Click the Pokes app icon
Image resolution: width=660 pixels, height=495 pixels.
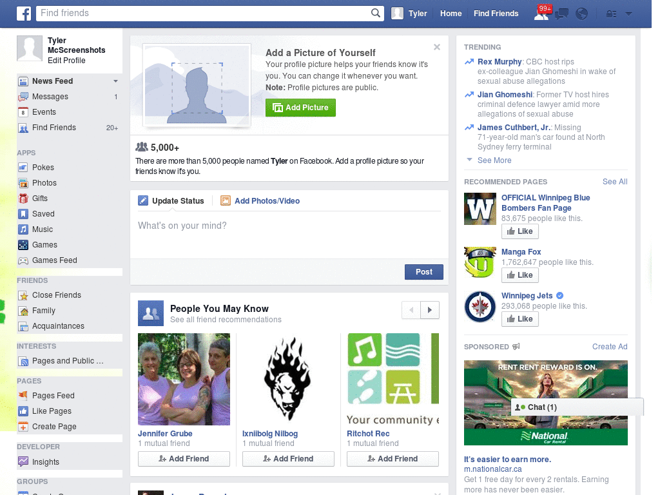coord(23,168)
